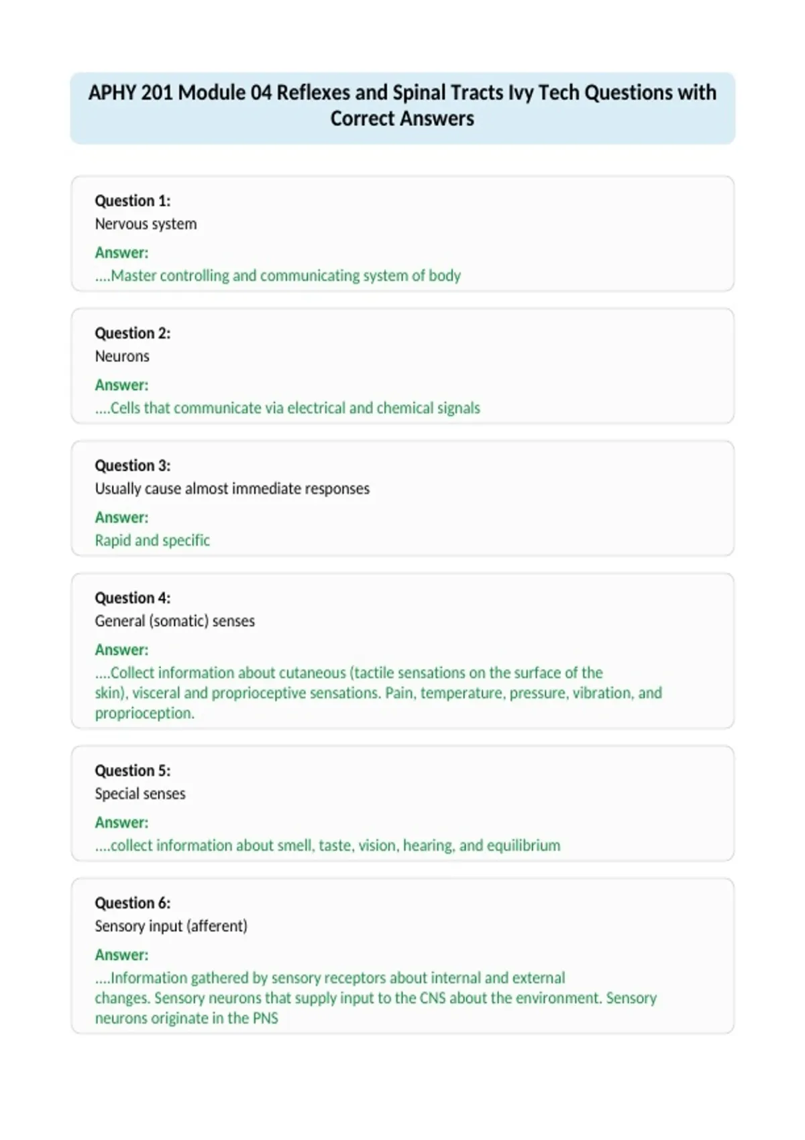Click the 'Neurons' question text
805x1140 pixels.
122,356
